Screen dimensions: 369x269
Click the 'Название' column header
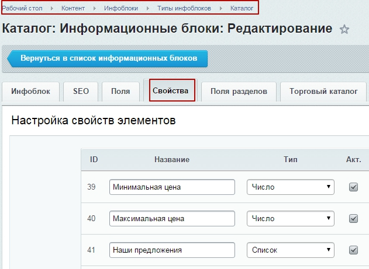[172, 160]
